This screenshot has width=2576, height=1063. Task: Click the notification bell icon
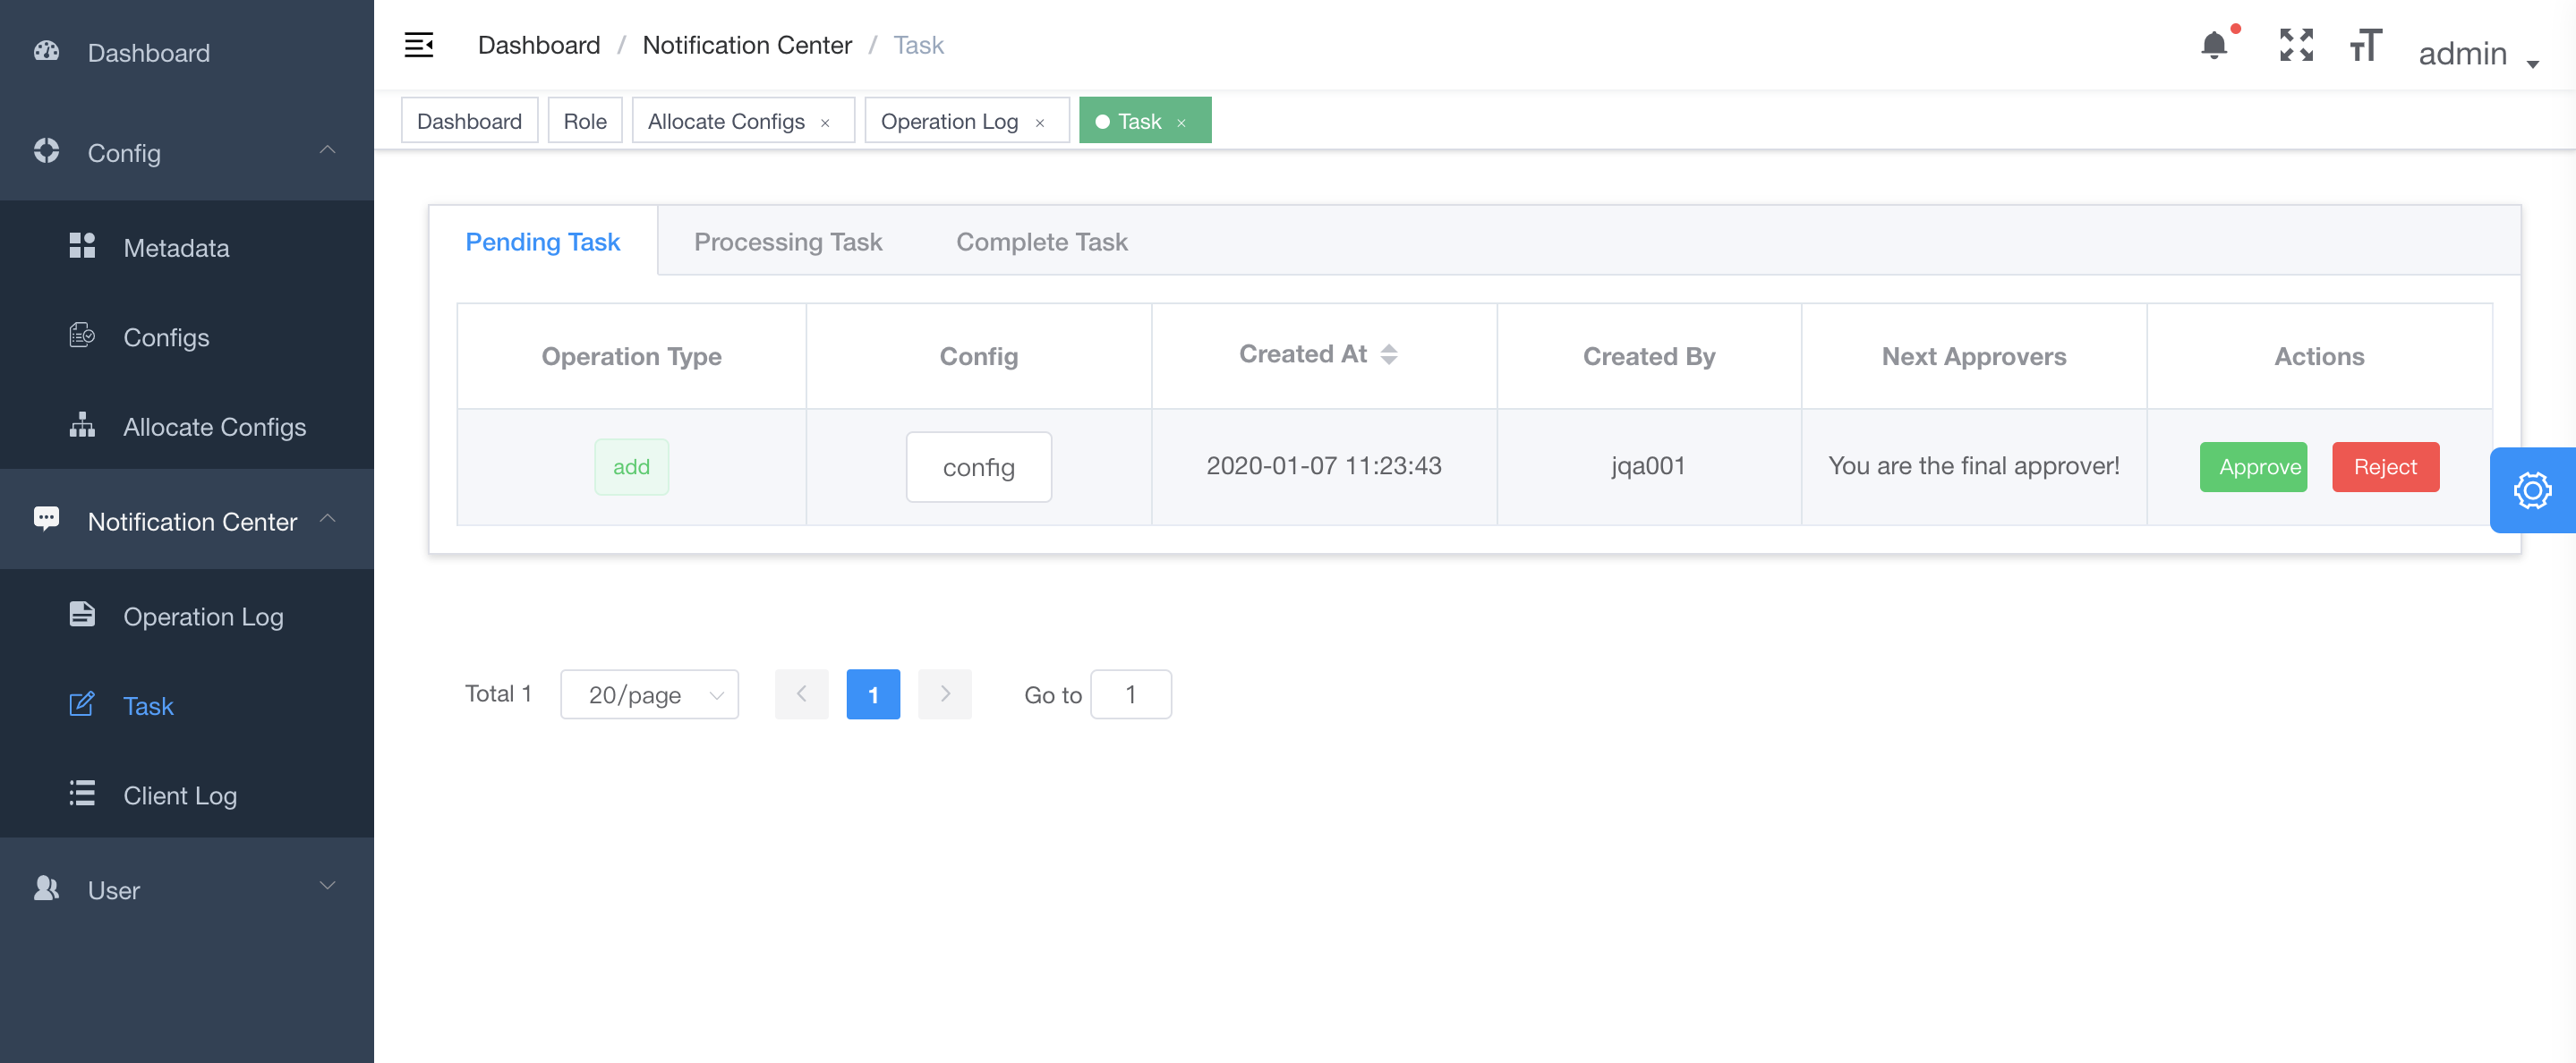(2214, 45)
